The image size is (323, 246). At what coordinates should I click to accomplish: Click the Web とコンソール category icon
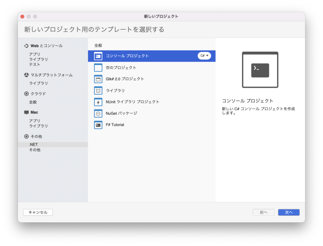(x=26, y=46)
